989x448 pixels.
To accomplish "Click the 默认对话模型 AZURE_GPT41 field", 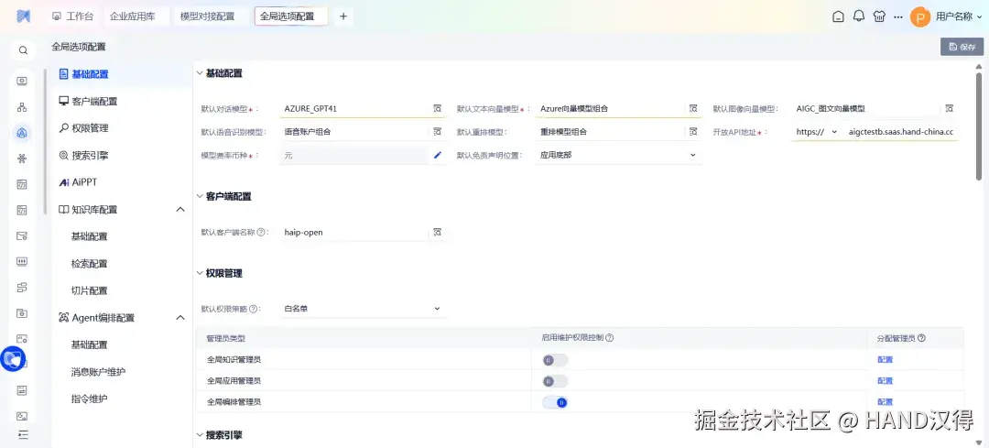I will (x=355, y=108).
